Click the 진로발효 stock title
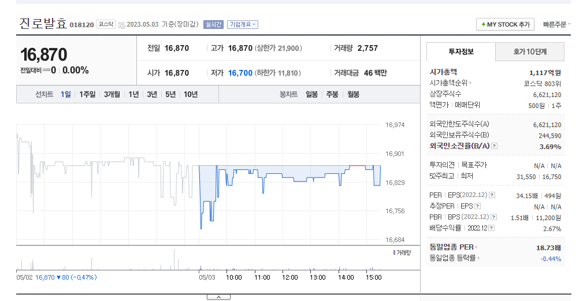The image size is (583, 301). tap(43, 24)
